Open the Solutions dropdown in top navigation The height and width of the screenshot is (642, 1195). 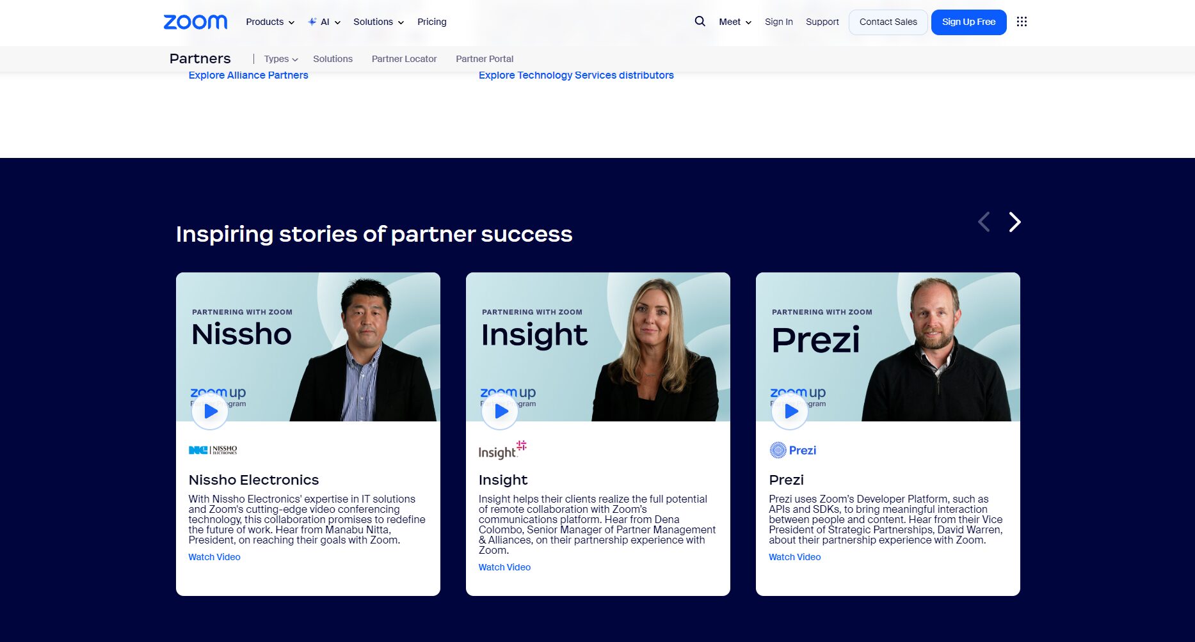click(x=378, y=22)
